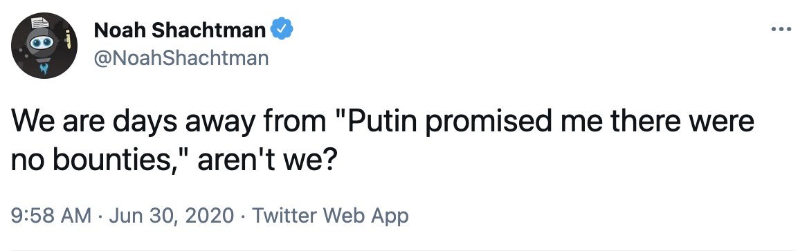Screen dimensions: 798x251
Task: Open the @NoahShachtman handle link
Action: pyautogui.click(x=181, y=57)
